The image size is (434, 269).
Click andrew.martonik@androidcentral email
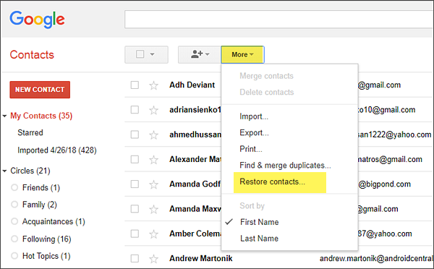(376, 258)
